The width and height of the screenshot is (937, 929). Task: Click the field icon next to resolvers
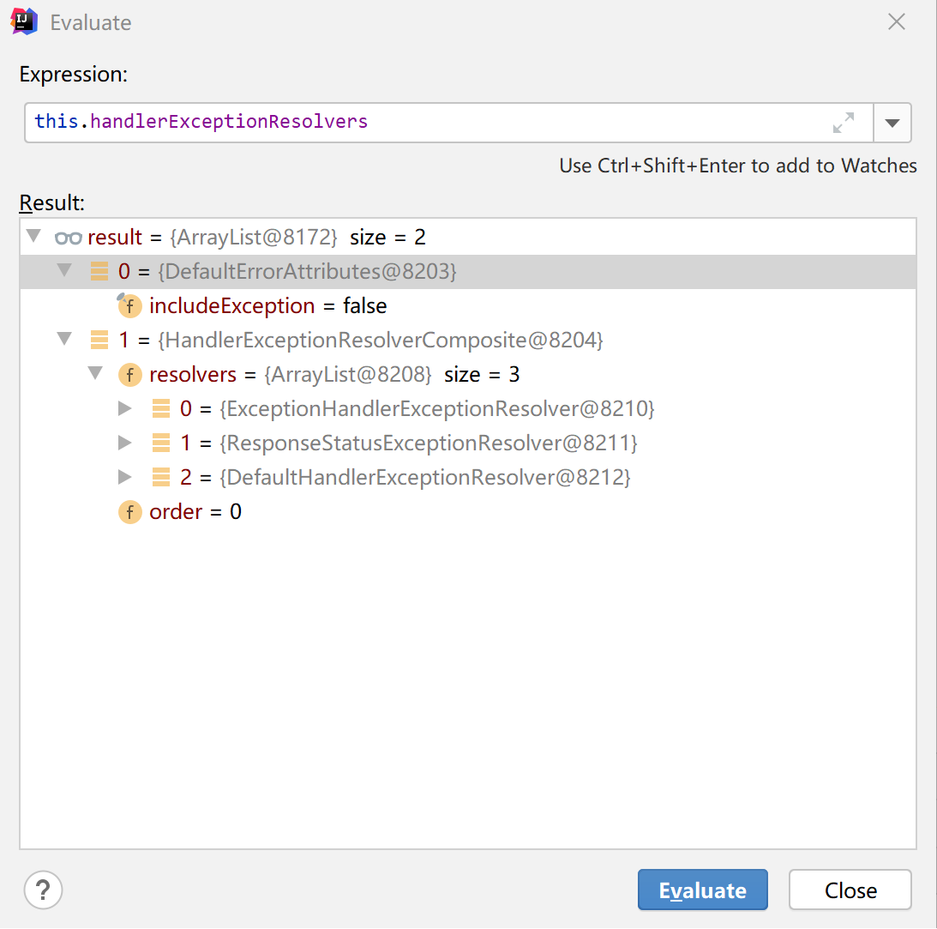point(129,374)
